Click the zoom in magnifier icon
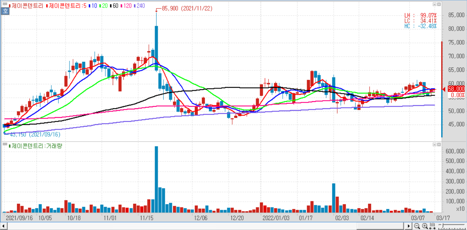 (x=424, y=226)
